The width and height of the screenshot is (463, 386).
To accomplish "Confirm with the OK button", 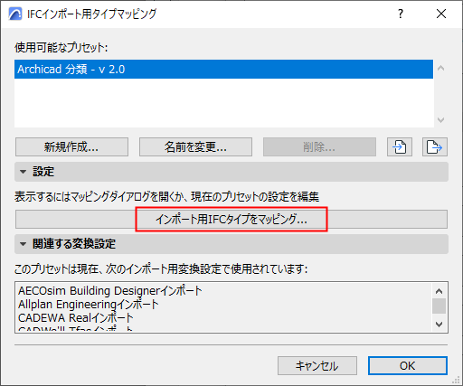I will tap(408, 366).
